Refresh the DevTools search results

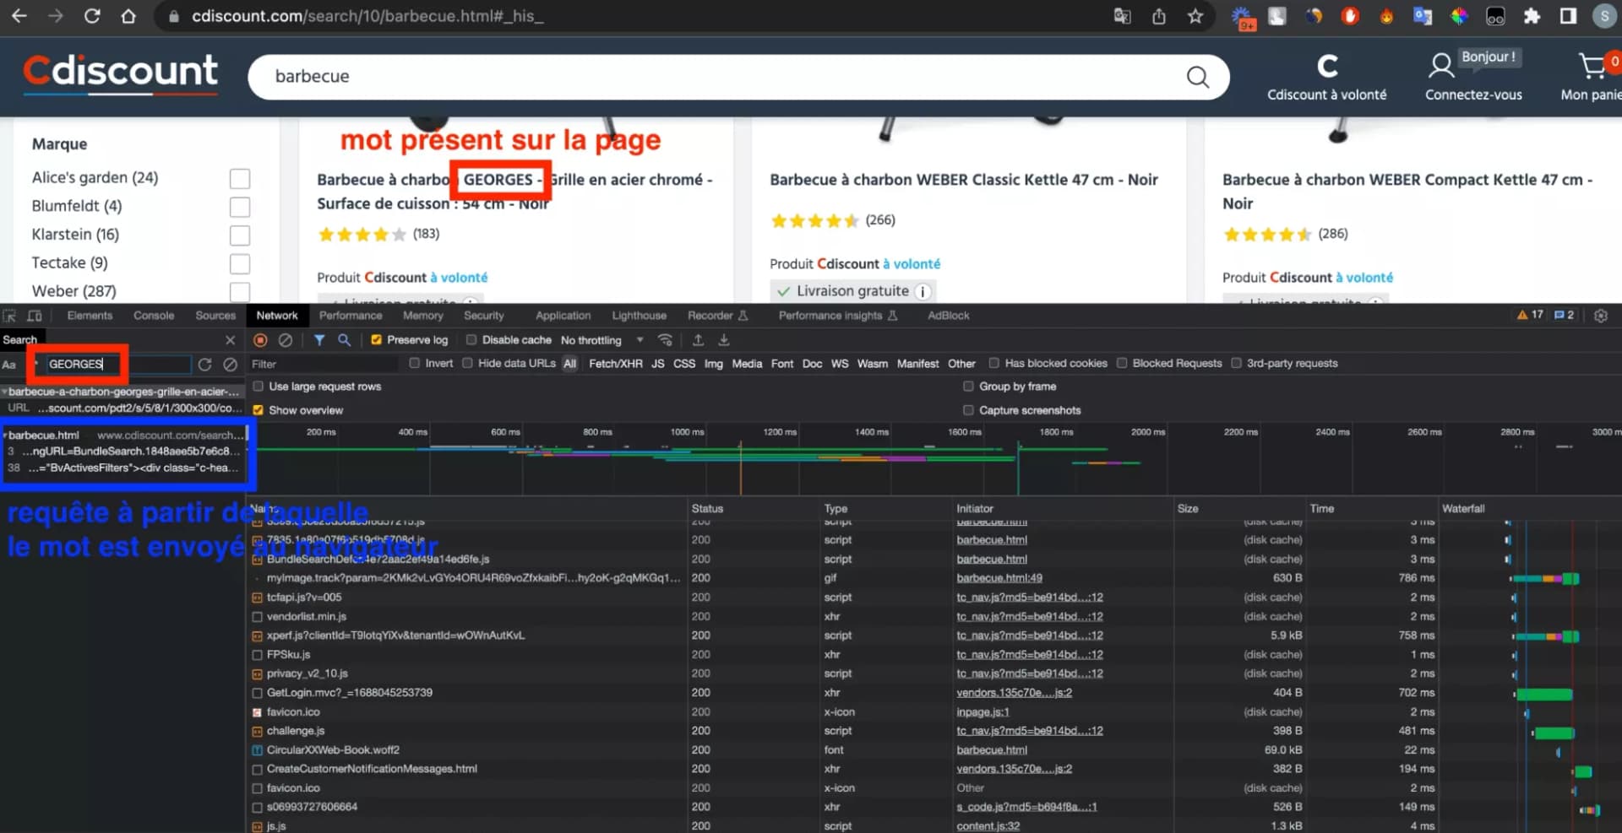pyautogui.click(x=204, y=365)
